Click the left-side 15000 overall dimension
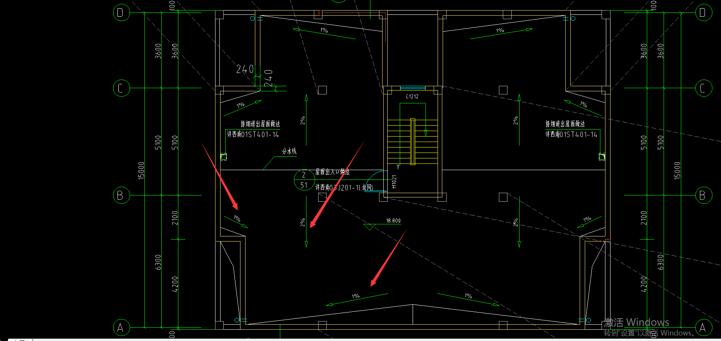The height and width of the screenshot is (341, 721). pos(141,170)
